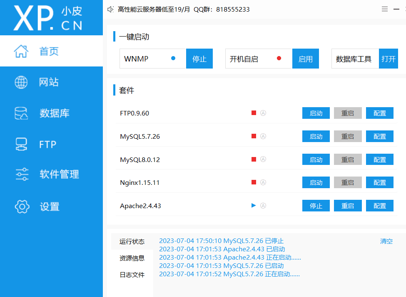Click log line 'MySQL5.7.26 正在启动......'
The image size is (406, 297).
[229, 274]
